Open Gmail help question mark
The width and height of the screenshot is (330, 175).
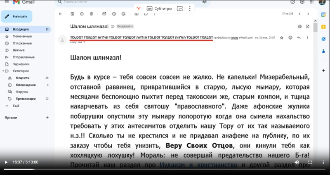(292, 2)
